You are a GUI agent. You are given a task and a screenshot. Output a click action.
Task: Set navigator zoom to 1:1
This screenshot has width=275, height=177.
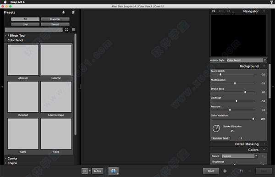(x=221, y=11)
